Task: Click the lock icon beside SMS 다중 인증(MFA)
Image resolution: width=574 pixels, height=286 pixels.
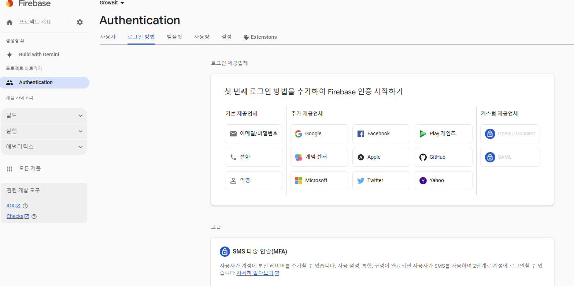Action: coord(225,252)
